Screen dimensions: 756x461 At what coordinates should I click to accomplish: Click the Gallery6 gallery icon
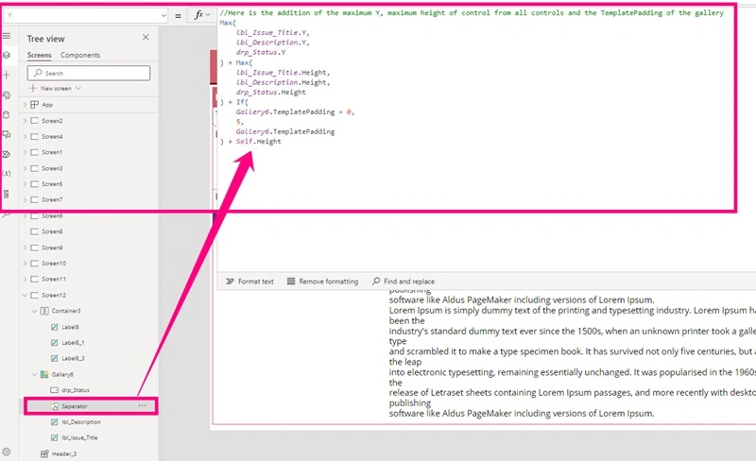tap(44, 374)
